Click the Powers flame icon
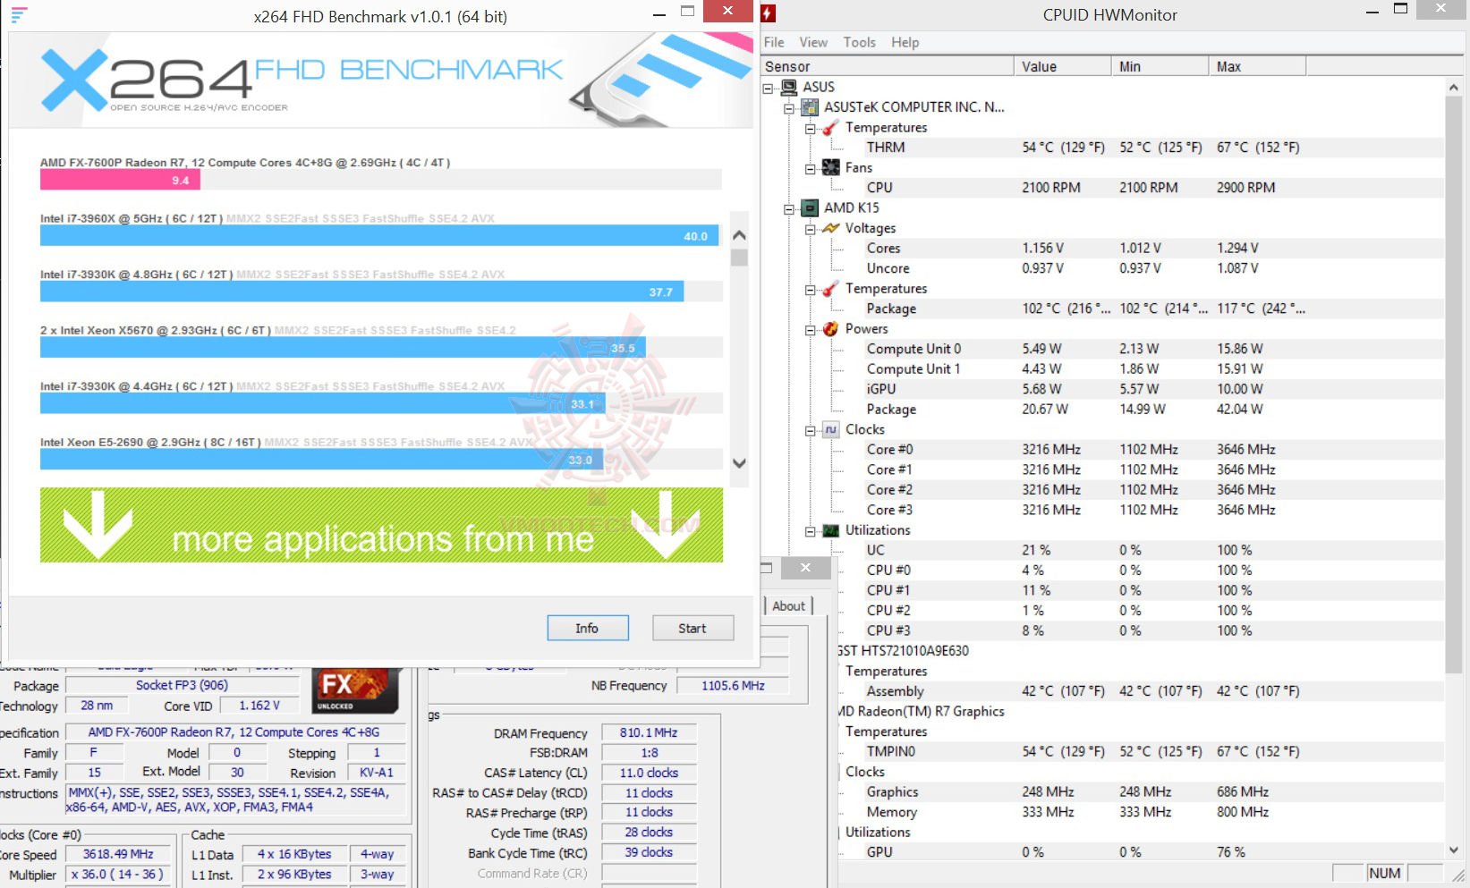The image size is (1470, 888). pyautogui.click(x=830, y=329)
